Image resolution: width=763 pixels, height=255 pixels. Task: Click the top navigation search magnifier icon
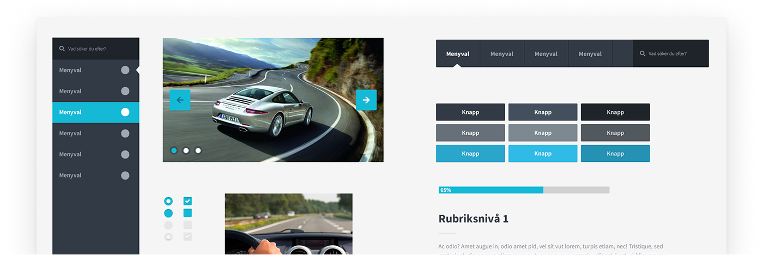[643, 53]
